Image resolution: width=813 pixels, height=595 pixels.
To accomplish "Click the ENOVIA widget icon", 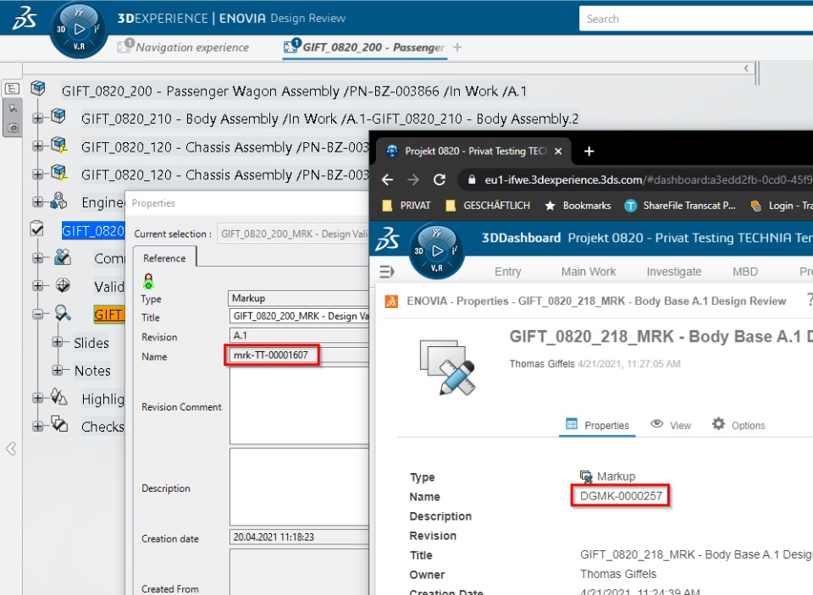I will tap(391, 301).
